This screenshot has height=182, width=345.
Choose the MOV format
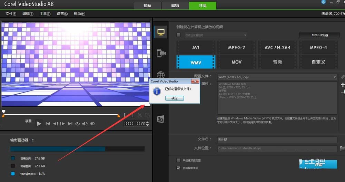click(237, 62)
